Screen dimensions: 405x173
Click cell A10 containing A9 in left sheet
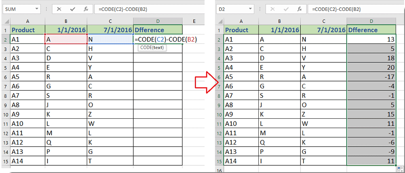[x=28, y=114]
